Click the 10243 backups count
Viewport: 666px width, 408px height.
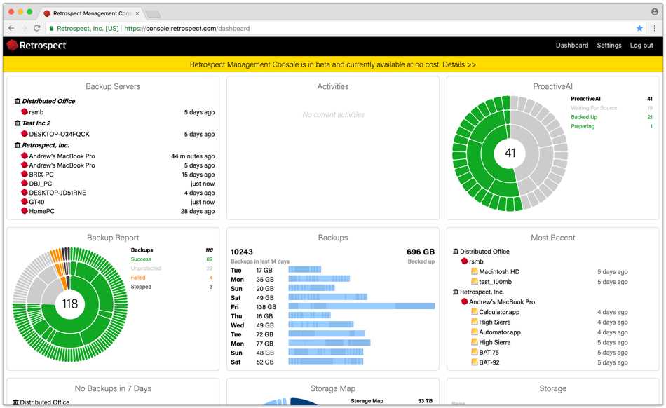[x=242, y=252]
